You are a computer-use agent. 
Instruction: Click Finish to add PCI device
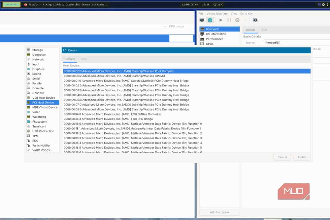click(x=302, y=157)
